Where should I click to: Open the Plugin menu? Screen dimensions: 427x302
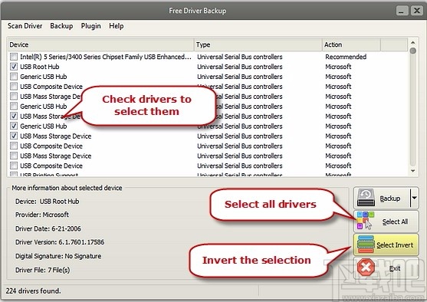point(90,26)
